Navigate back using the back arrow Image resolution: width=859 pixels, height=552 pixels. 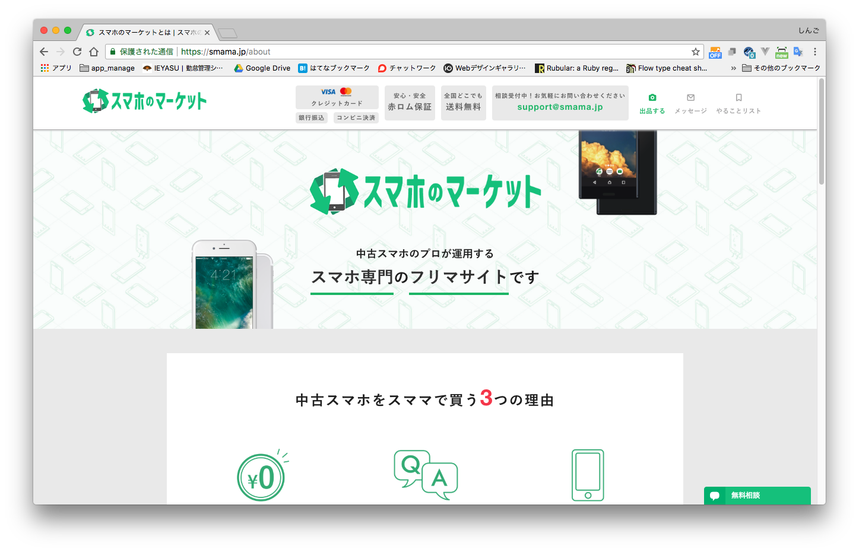click(43, 52)
